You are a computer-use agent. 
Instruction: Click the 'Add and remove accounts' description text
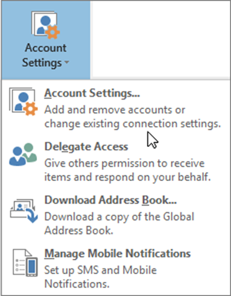115,110
